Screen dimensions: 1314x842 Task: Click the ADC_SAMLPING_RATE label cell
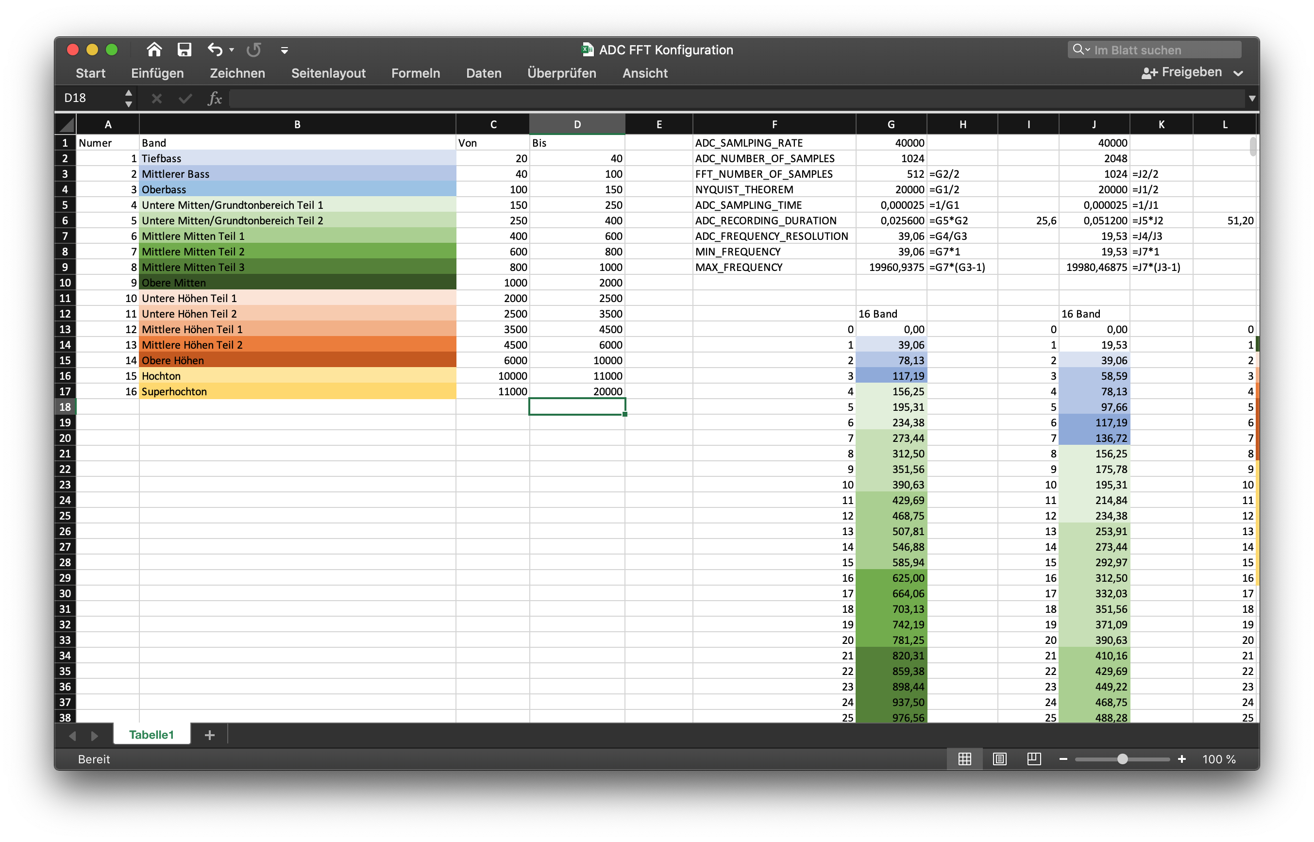(x=774, y=143)
